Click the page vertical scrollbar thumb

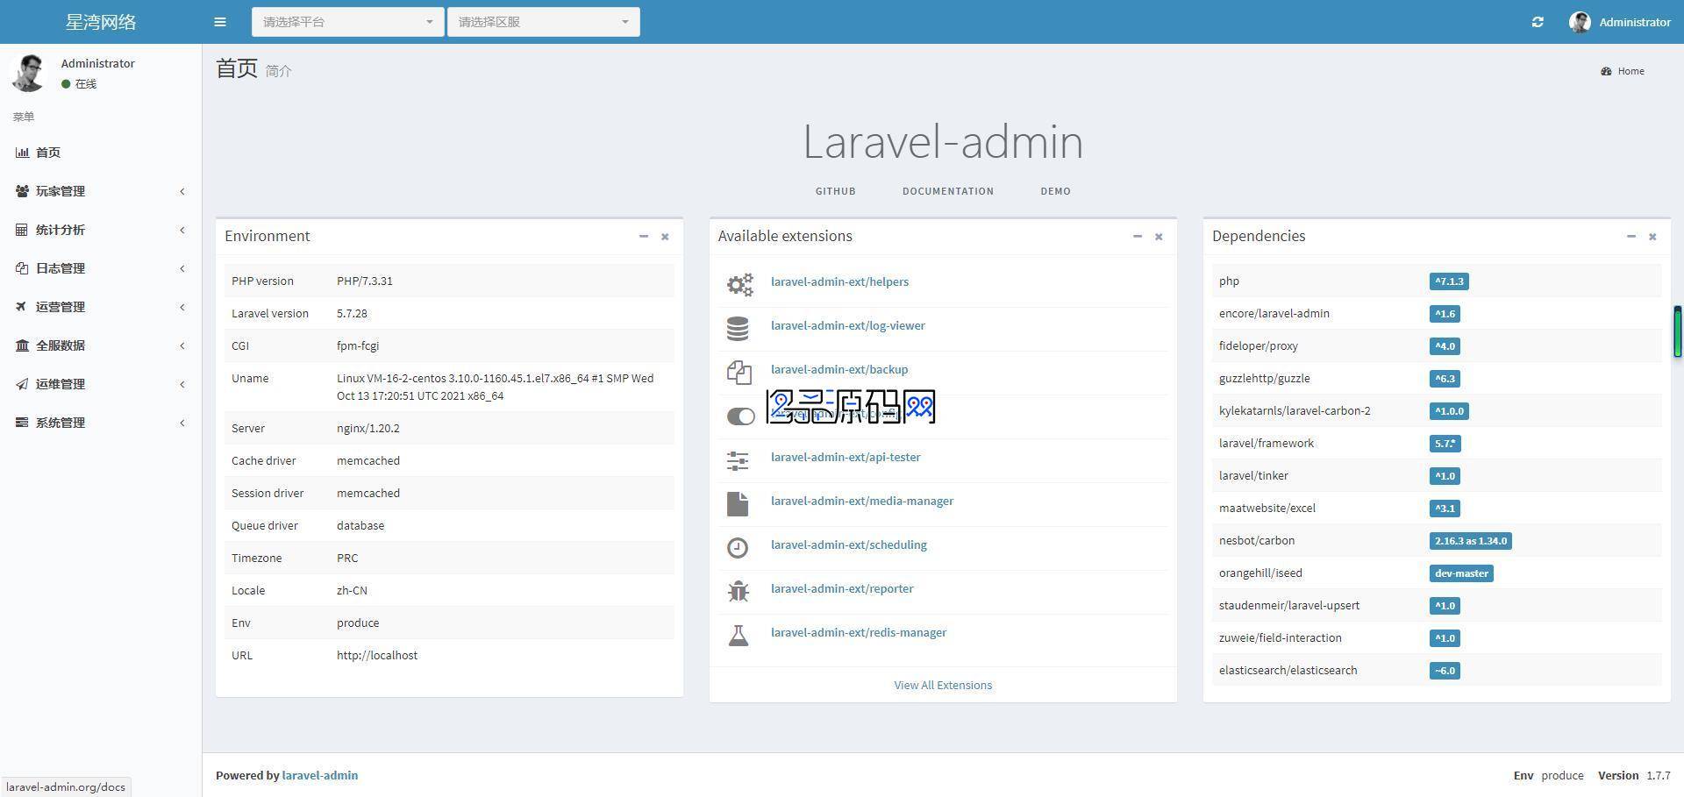click(1677, 331)
